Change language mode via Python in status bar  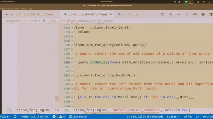(208, 117)
